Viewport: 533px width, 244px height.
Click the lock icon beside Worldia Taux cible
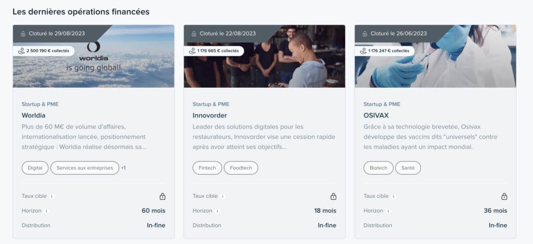162,196
